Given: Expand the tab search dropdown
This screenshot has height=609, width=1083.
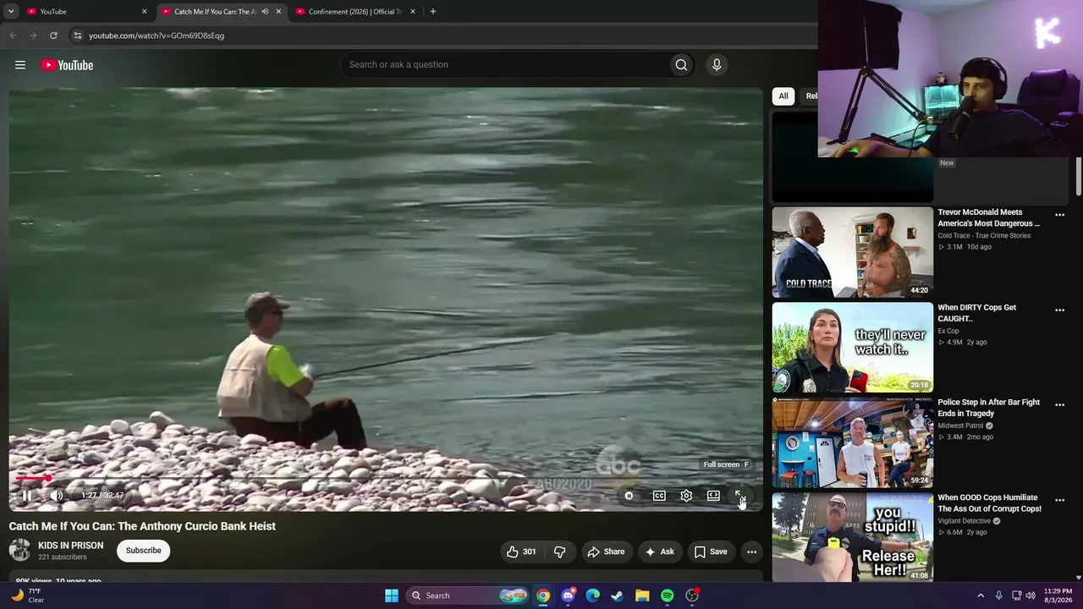Looking at the screenshot, I should pos(11,12).
